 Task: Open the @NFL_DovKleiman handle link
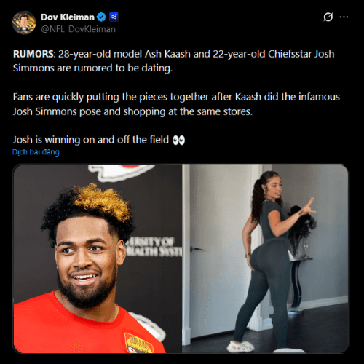tap(78, 29)
